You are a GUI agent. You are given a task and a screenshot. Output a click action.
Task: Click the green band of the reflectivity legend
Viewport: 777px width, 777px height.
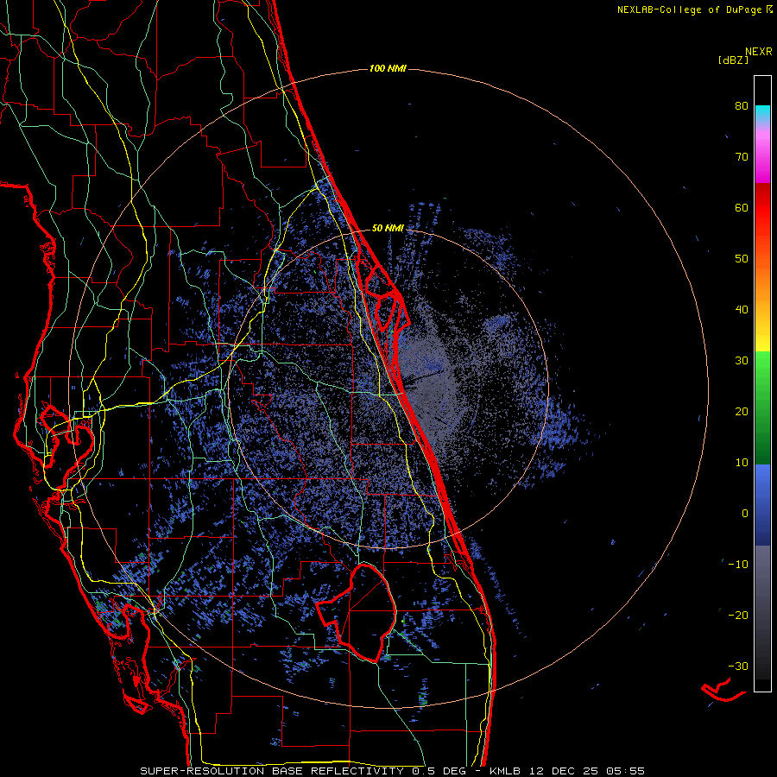coord(762,407)
